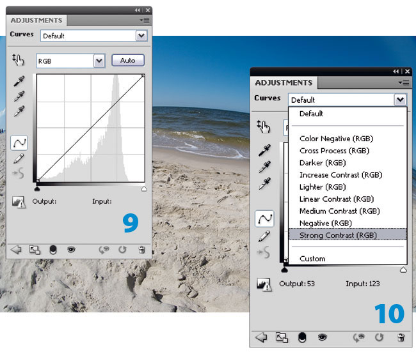Choose Custom preset from list
The image size is (416, 352).
pyautogui.click(x=348, y=259)
